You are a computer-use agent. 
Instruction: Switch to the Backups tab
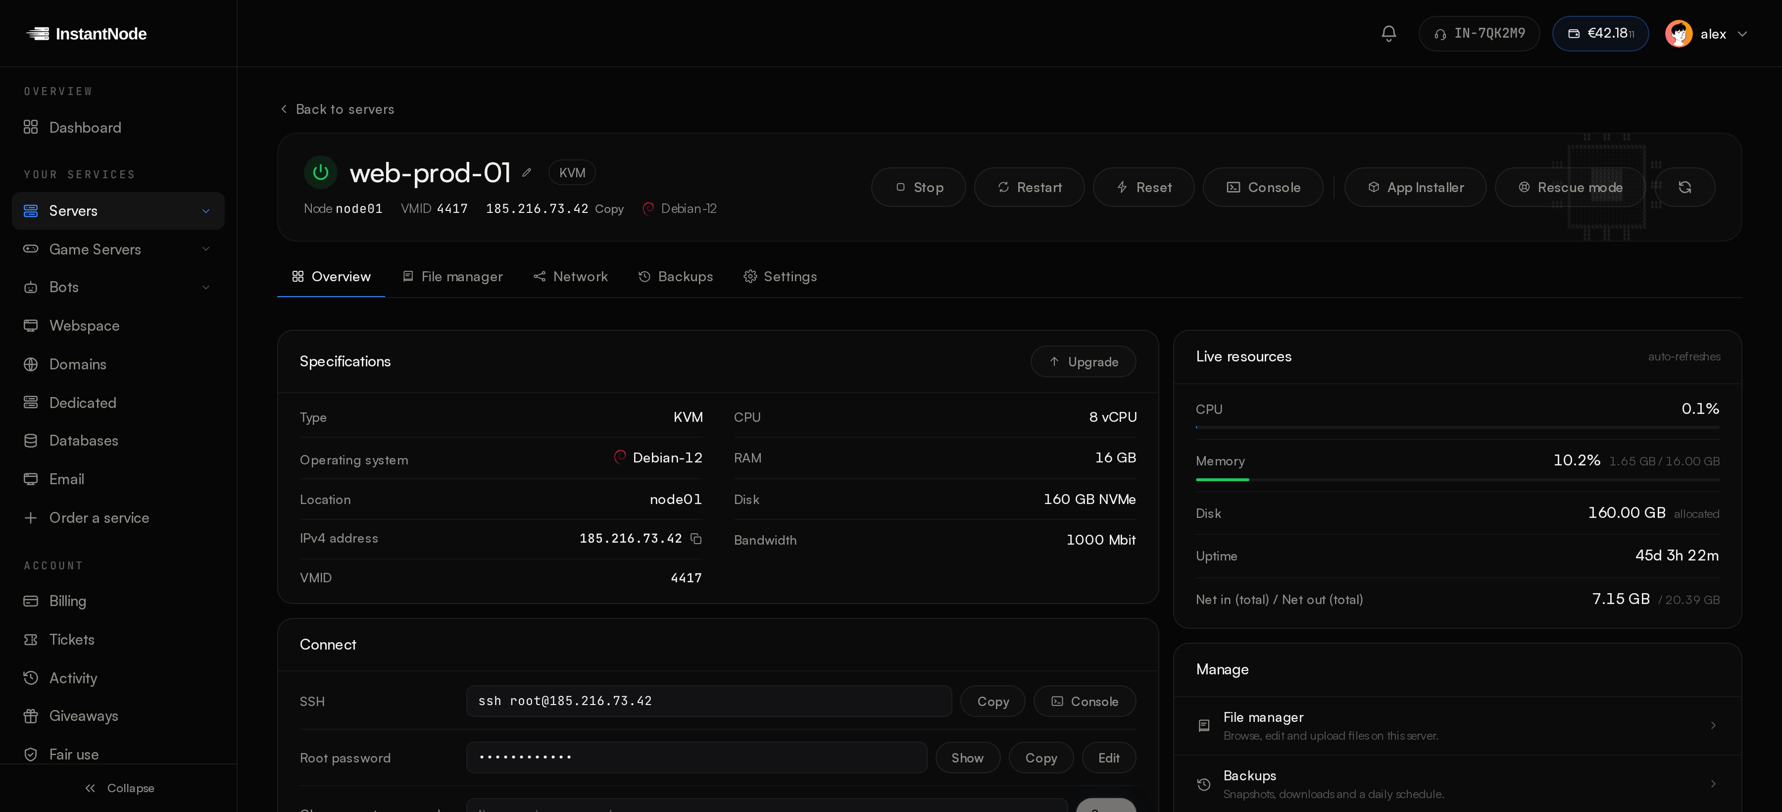675,277
